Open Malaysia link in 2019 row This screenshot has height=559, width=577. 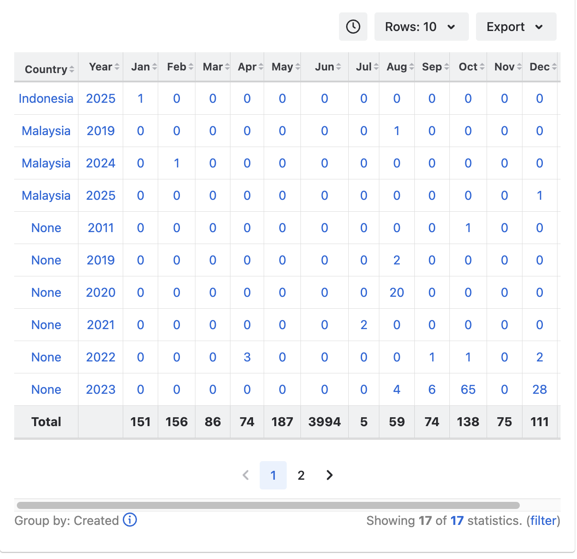pyautogui.click(x=46, y=131)
